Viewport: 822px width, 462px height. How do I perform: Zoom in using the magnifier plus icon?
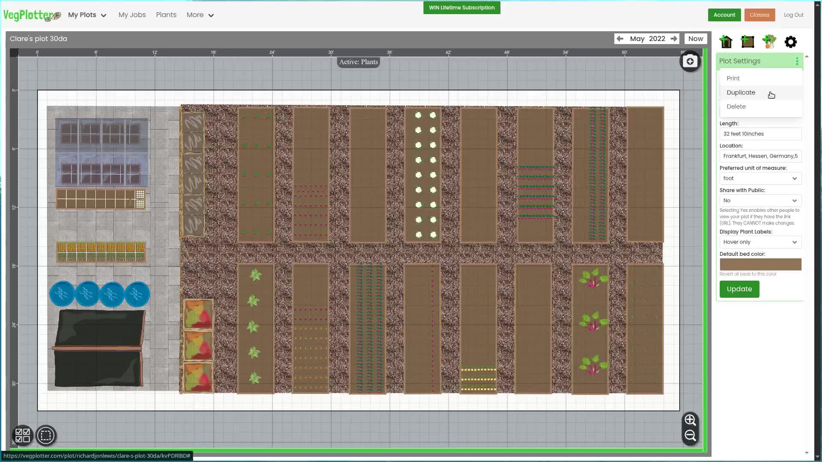tap(689, 420)
